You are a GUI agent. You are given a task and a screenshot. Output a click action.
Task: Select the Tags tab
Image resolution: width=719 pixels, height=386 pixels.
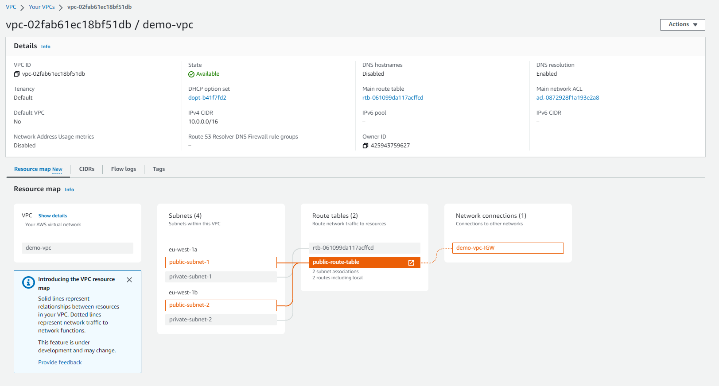159,169
